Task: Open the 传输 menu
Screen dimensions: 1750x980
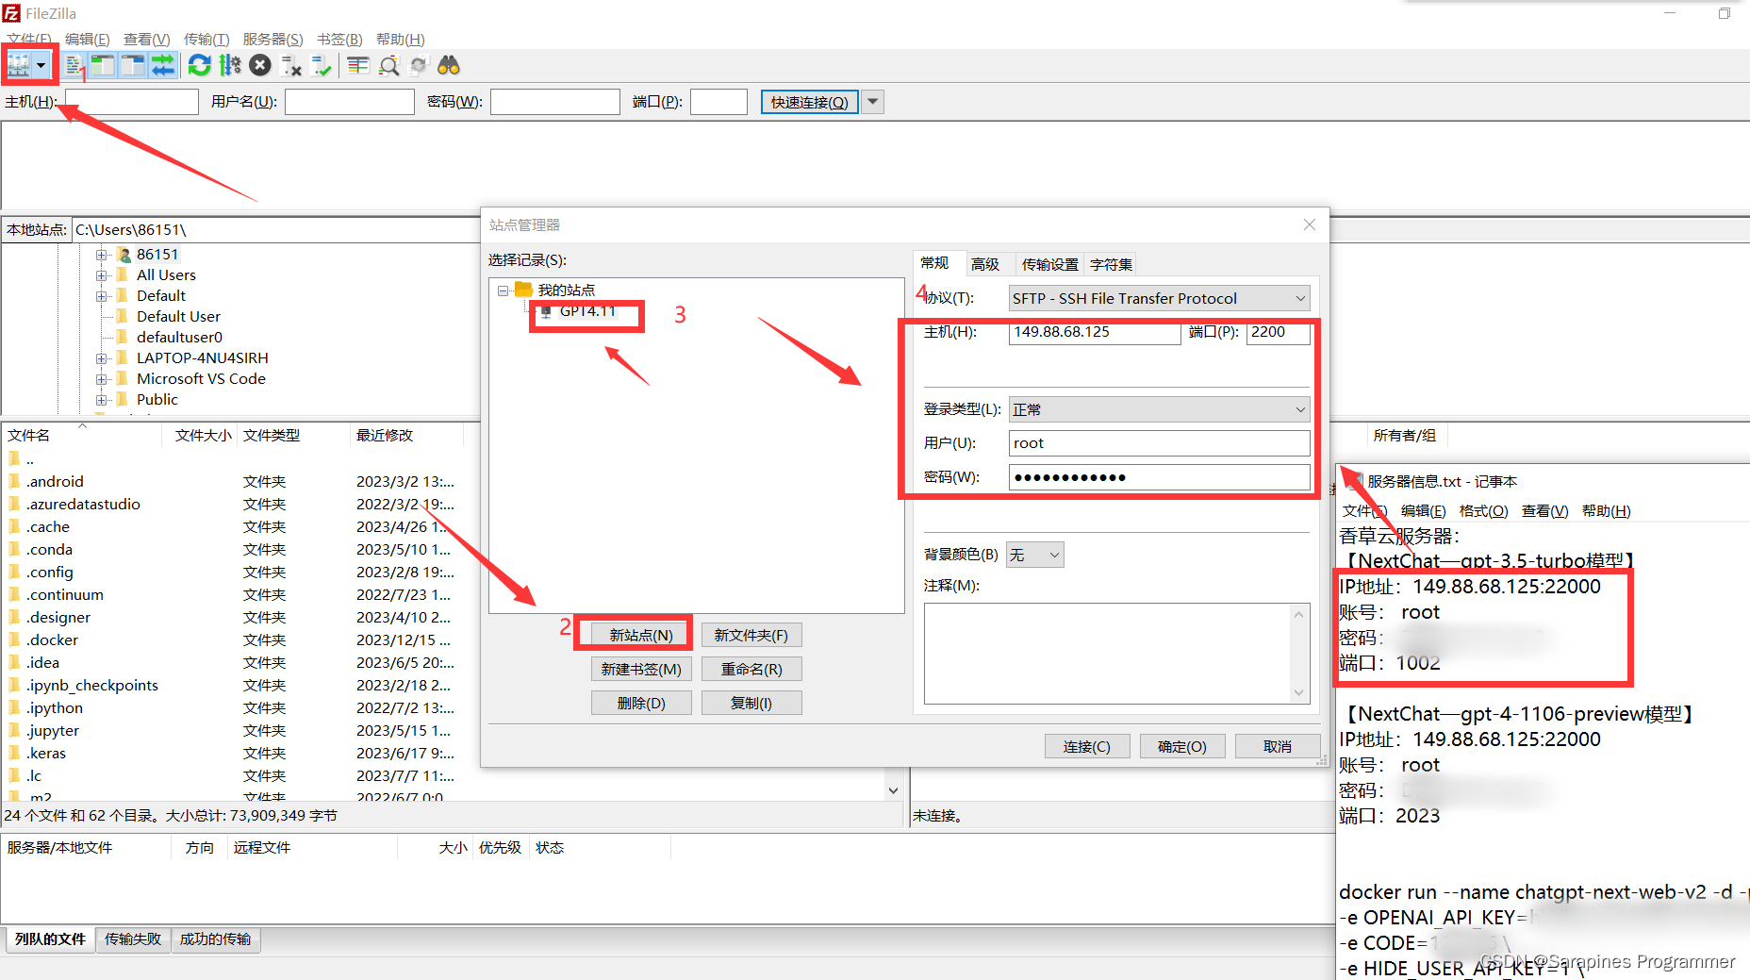Action: pos(206,39)
